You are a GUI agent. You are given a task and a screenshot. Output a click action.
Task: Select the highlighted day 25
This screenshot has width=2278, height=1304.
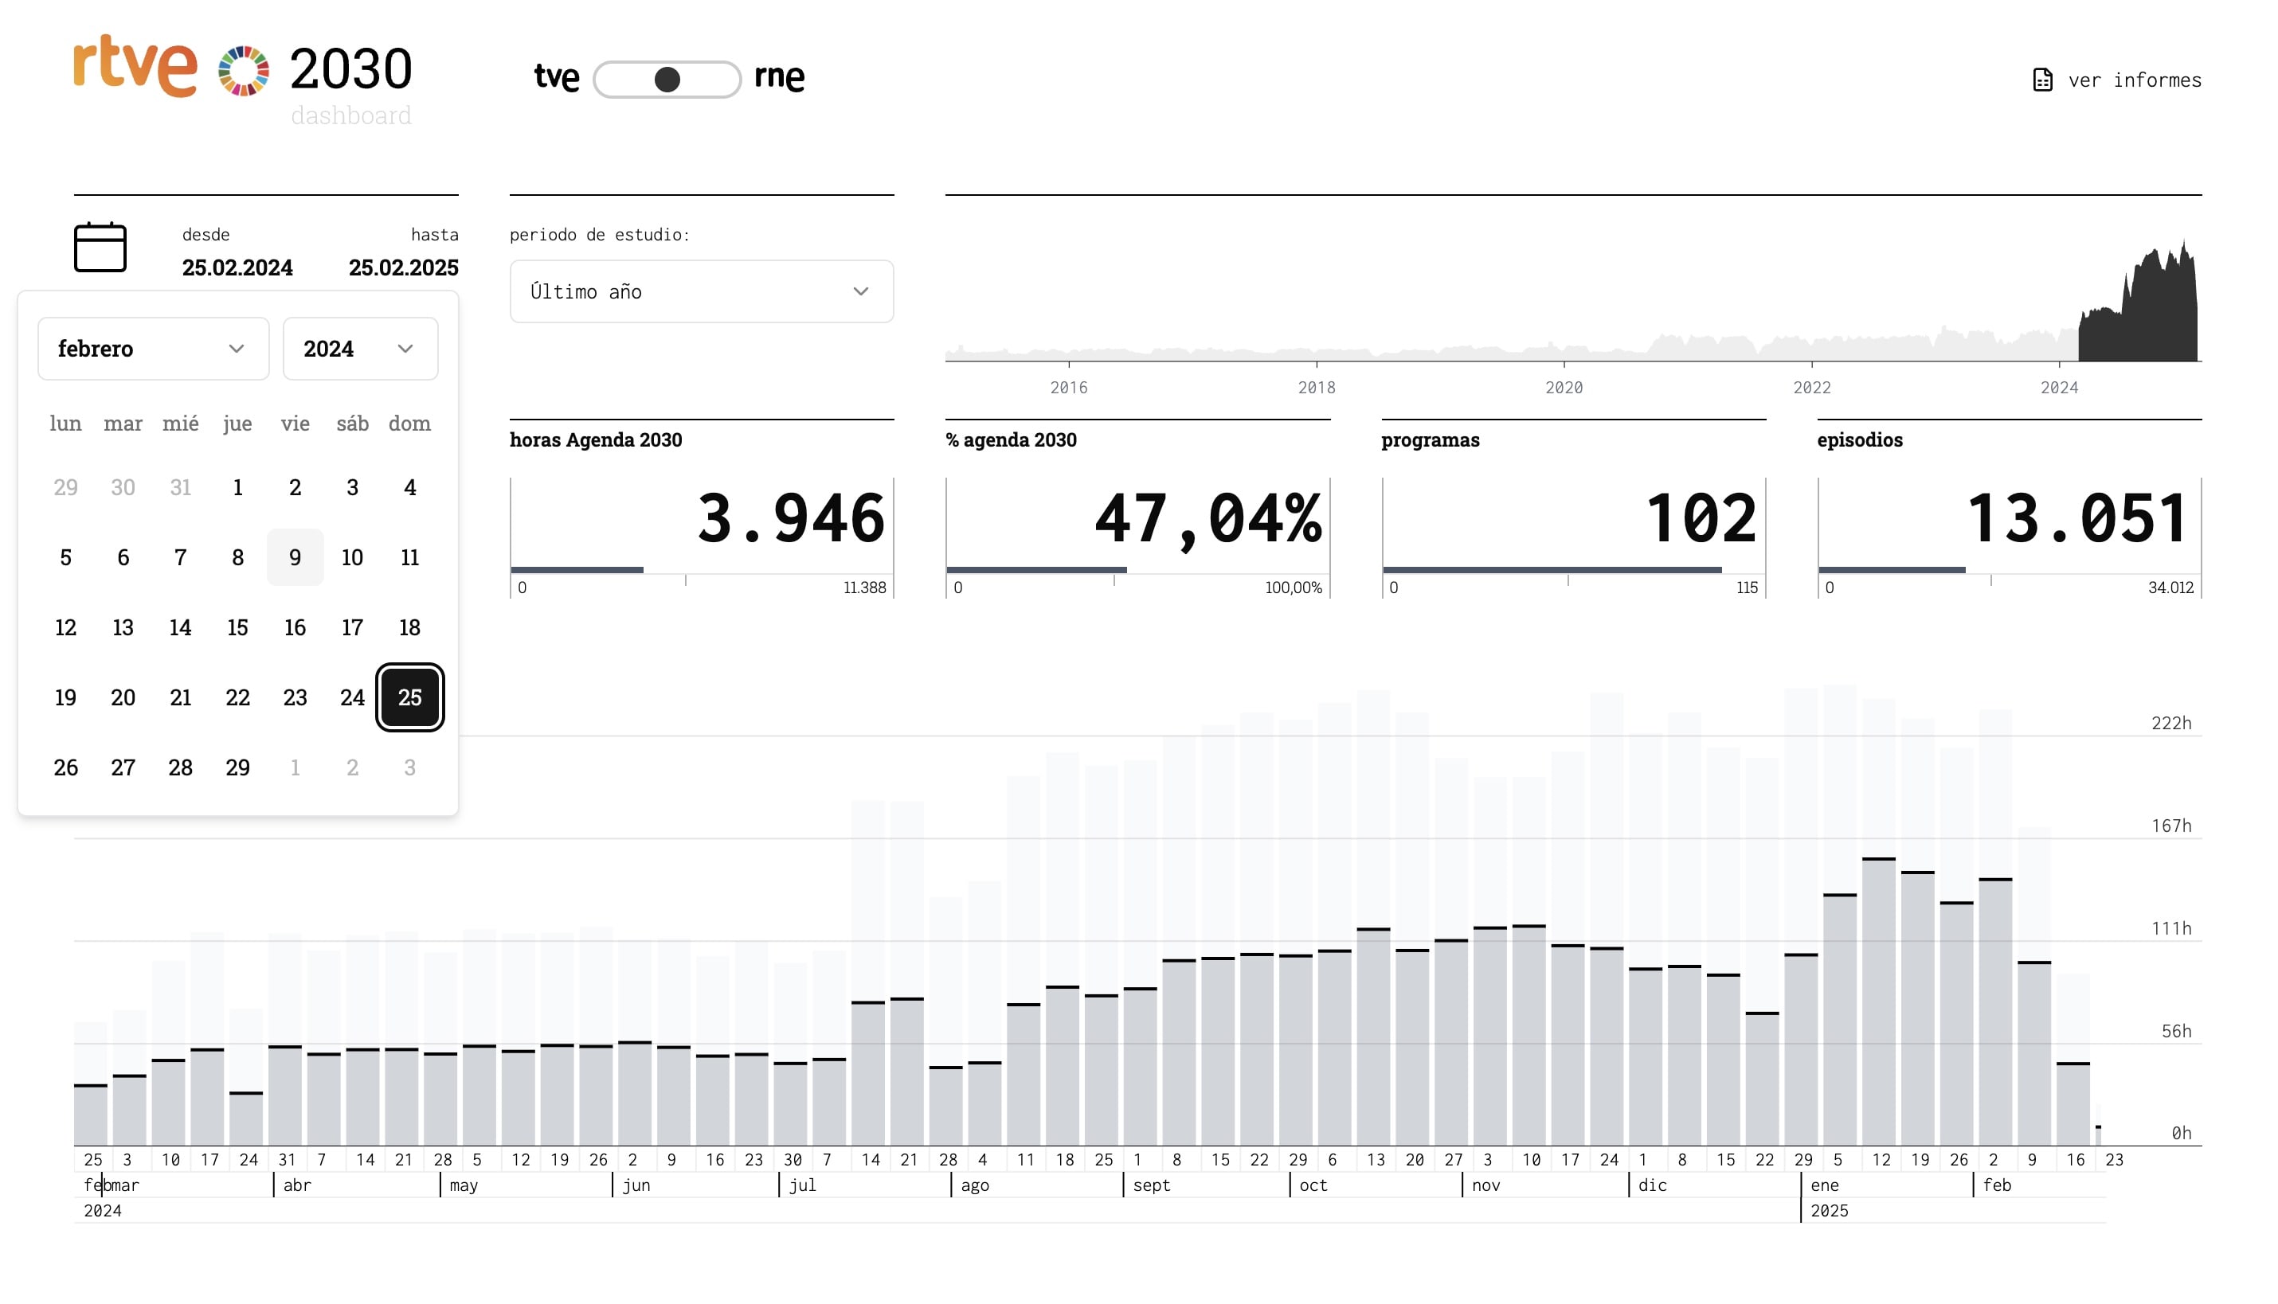coord(409,697)
